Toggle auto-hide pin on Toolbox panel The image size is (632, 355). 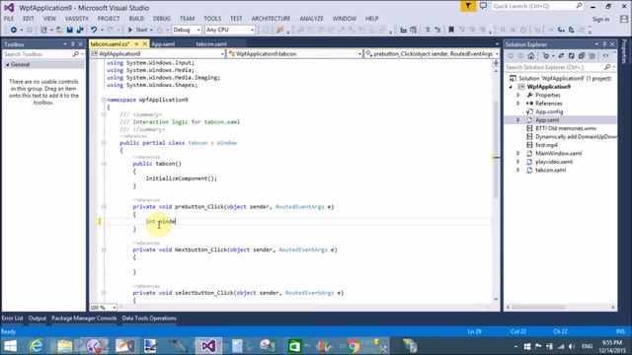[x=73, y=44]
